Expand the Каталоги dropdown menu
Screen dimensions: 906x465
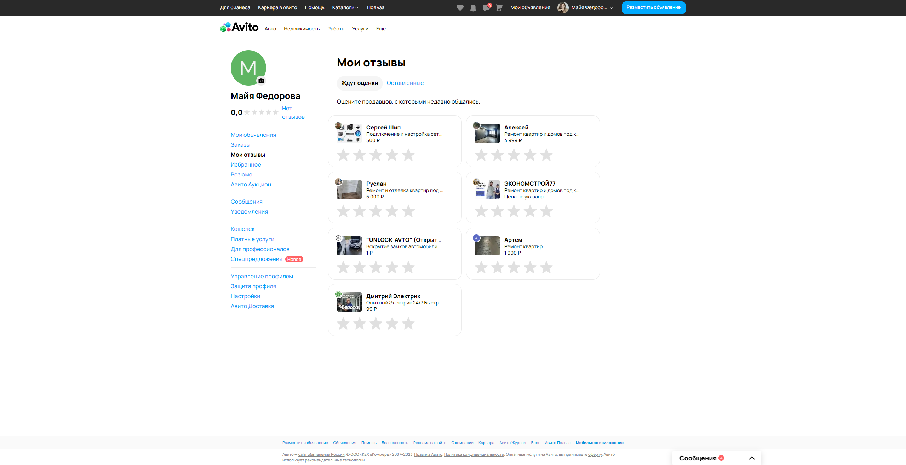click(x=345, y=7)
